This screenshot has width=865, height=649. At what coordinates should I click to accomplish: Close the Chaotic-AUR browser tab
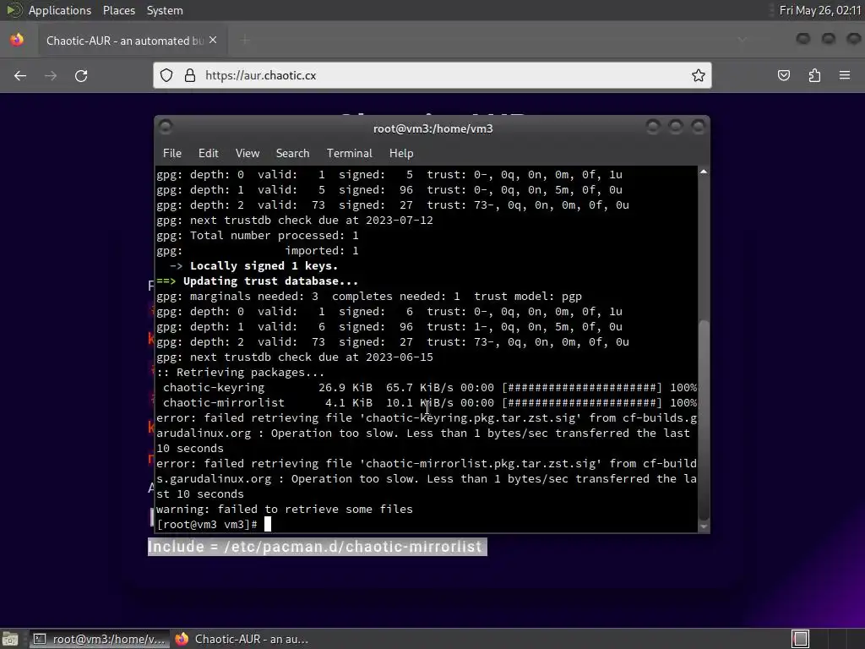213,41
